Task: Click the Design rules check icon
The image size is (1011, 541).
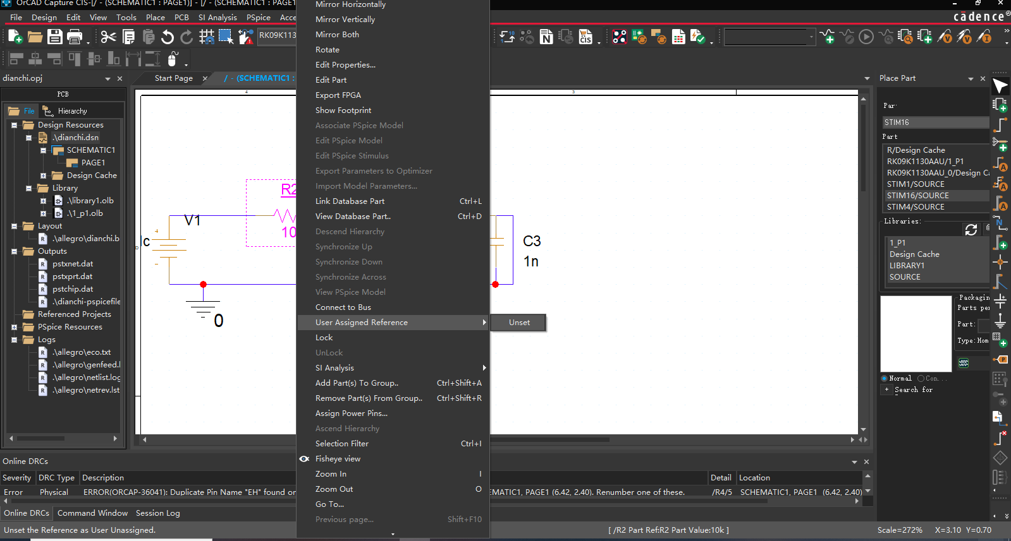Action: tap(697, 37)
